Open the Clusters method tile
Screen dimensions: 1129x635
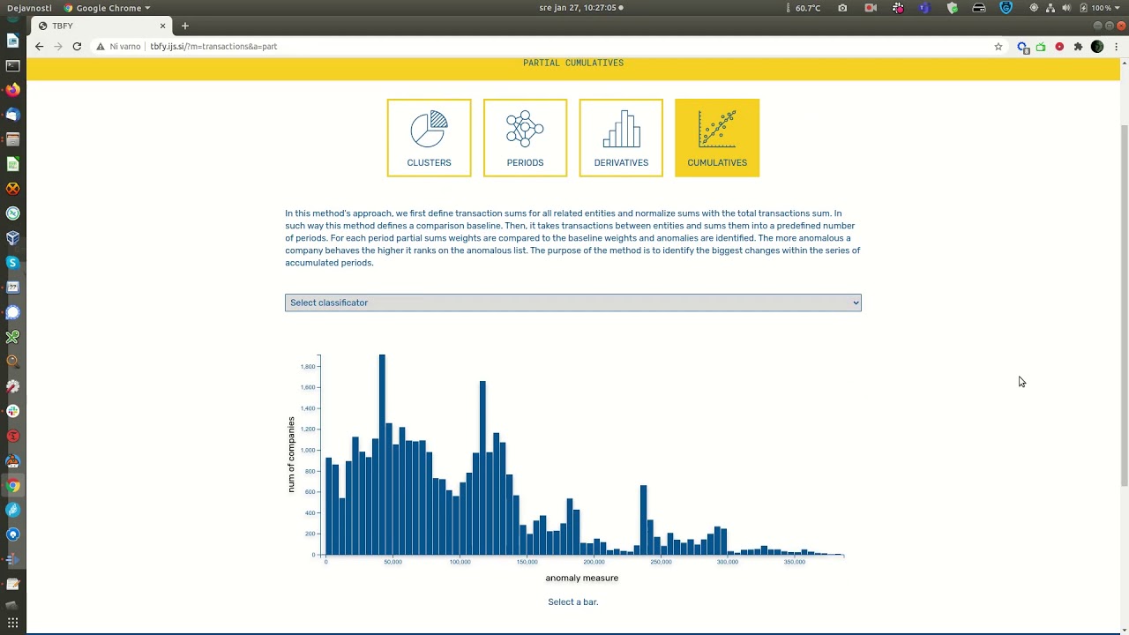(x=429, y=138)
